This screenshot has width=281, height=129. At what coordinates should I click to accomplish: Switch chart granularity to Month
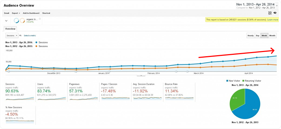[272, 36]
